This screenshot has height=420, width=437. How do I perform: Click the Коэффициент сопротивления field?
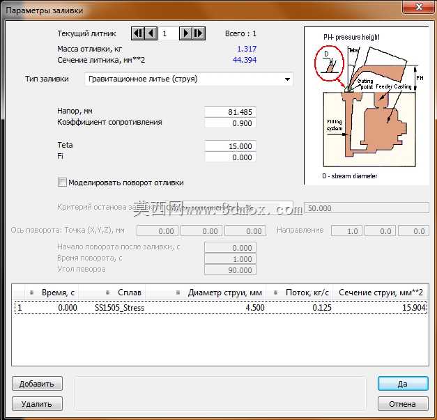tap(230, 123)
